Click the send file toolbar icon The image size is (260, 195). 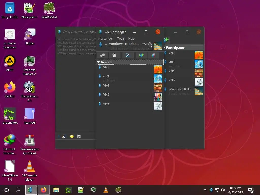pyautogui.click(x=115, y=55)
